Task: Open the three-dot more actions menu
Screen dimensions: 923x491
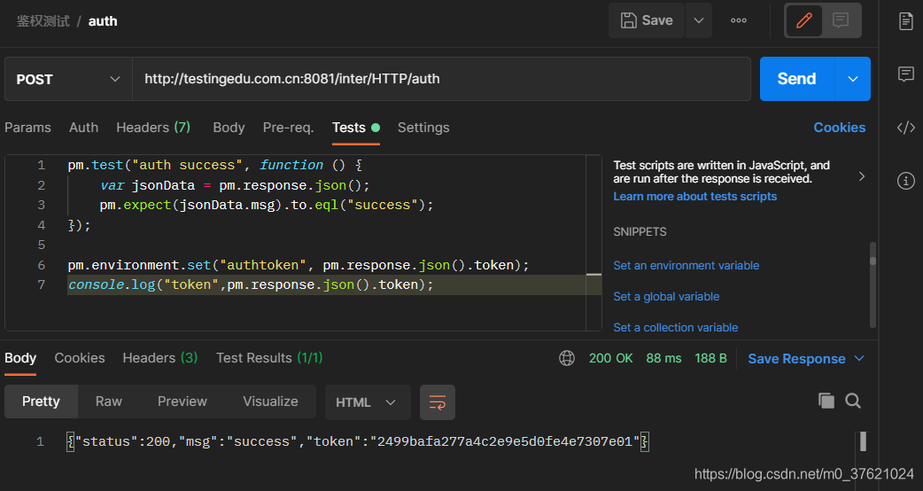Action: (x=738, y=20)
